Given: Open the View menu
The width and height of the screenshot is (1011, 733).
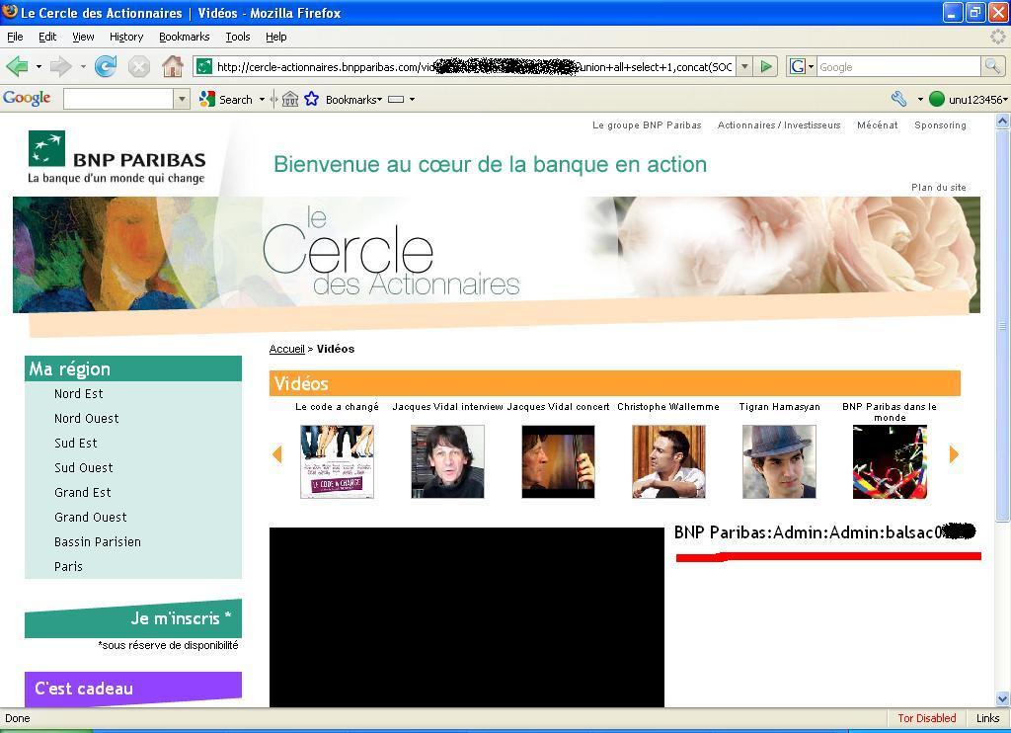Looking at the screenshot, I should (x=83, y=37).
